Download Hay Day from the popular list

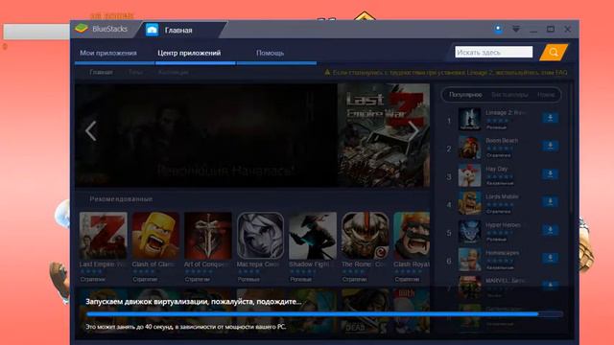[x=550, y=173]
